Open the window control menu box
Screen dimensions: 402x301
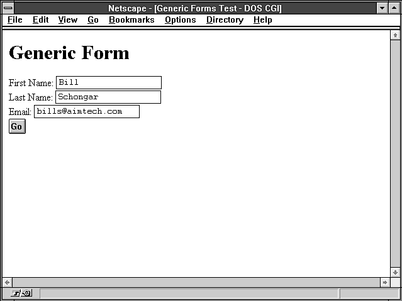pos(8,8)
